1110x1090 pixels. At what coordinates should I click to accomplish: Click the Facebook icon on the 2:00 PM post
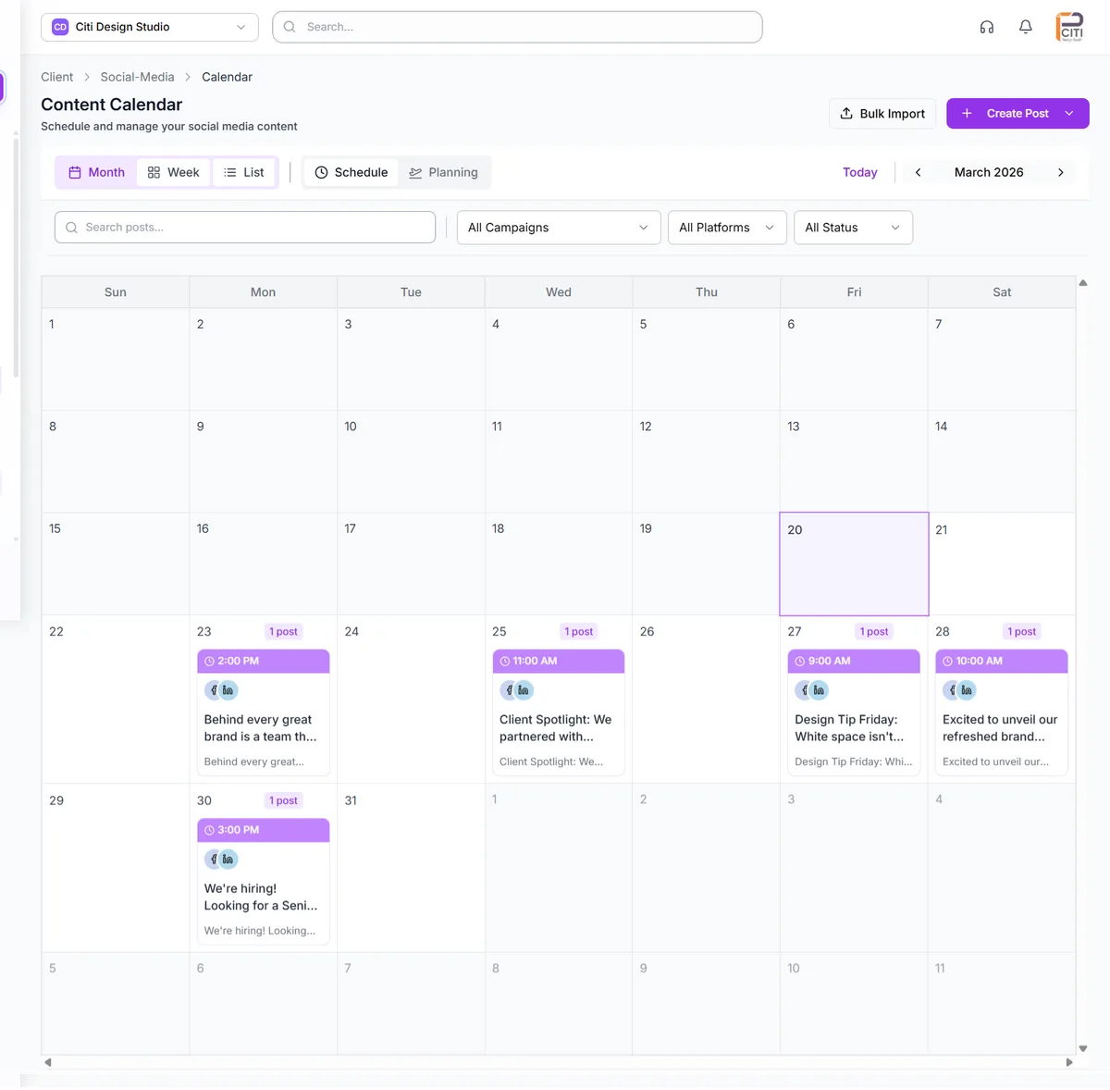point(213,689)
